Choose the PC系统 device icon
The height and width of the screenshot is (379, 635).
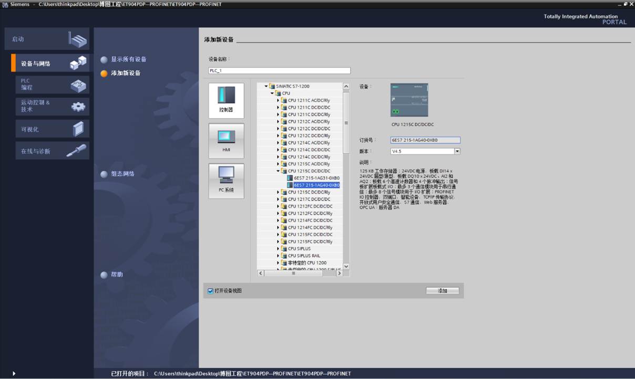tap(226, 181)
